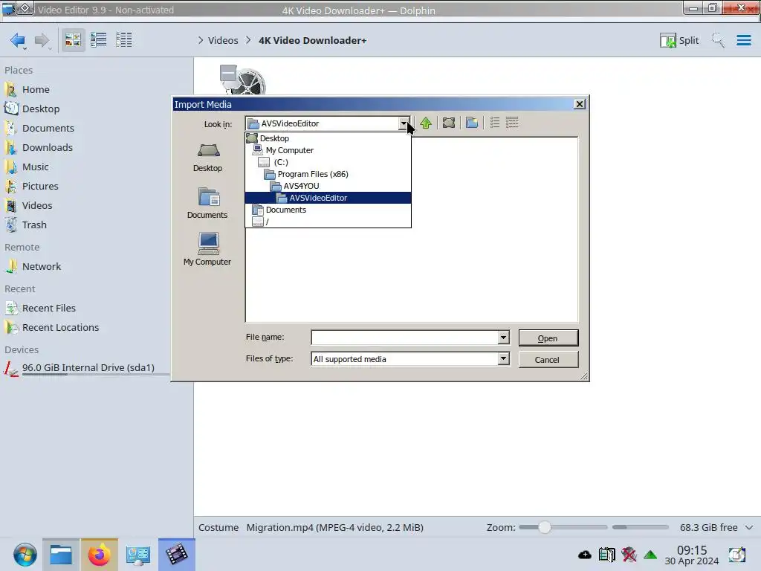Jump to Desktop via toolbar icon
761x571 pixels.
pyautogui.click(x=449, y=123)
